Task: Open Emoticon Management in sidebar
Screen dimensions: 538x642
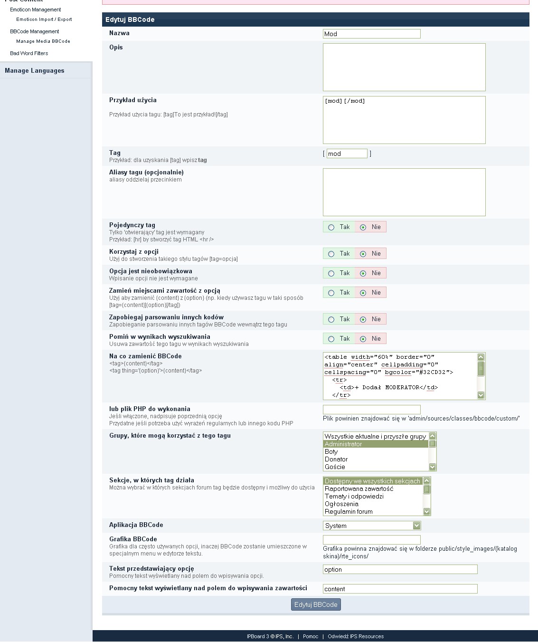Action: (x=36, y=10)
